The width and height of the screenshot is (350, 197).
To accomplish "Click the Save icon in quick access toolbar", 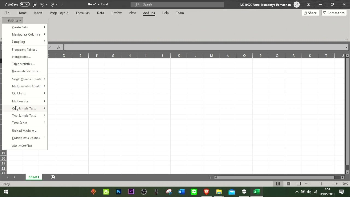I will 35,4.
